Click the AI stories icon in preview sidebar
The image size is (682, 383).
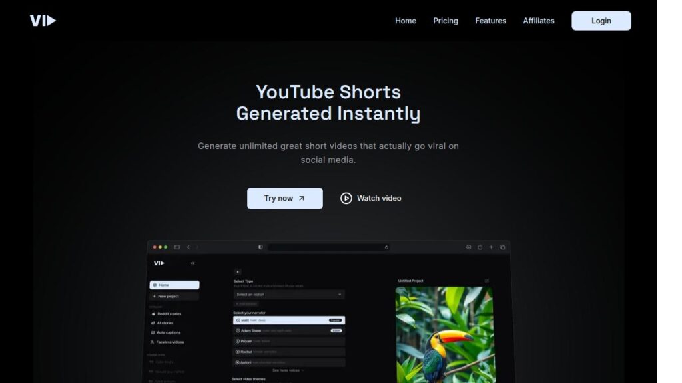click(x=153, y=323)
